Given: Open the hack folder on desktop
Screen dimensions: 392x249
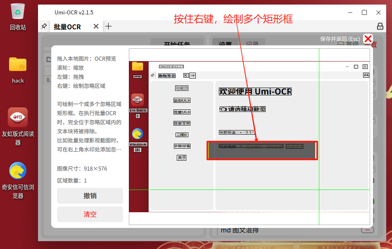Looking at the screenshot, I should click(x=18, y=70).
